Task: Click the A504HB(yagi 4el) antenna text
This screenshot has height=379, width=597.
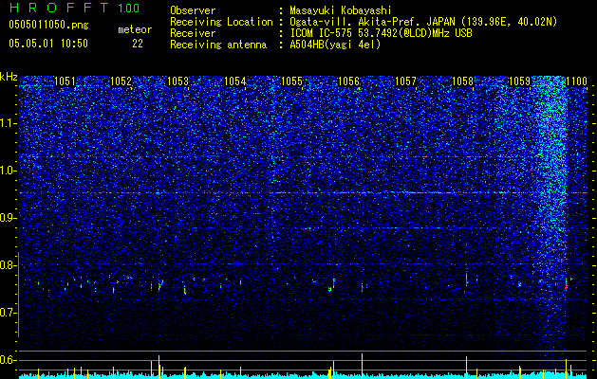Action: pos(335,45)
